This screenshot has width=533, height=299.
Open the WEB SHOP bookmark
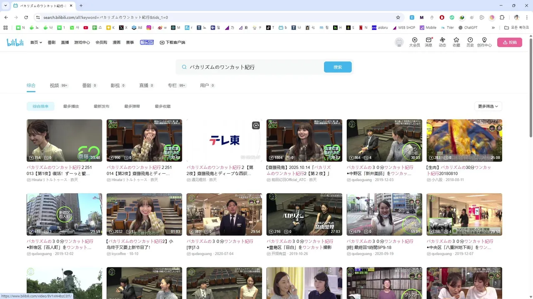[x=403, y=28]
